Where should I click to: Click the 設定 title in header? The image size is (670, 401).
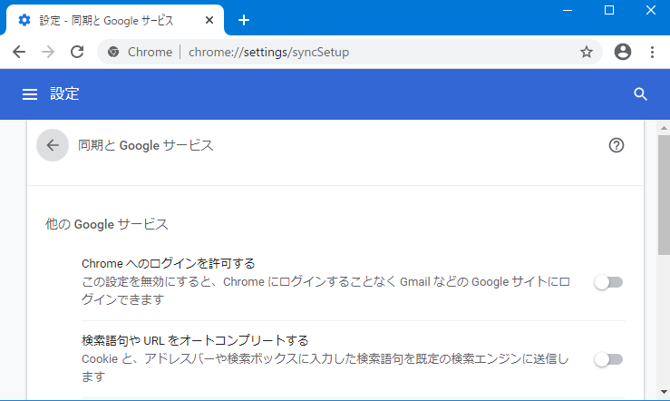click(64, 93)
